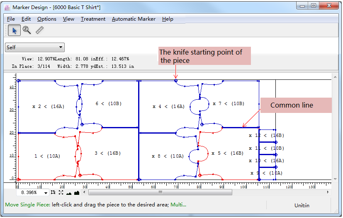Click the horizontal scrollbar right arrow
The height and width of the screenshot is (218, 343).
tap(328, 192)
